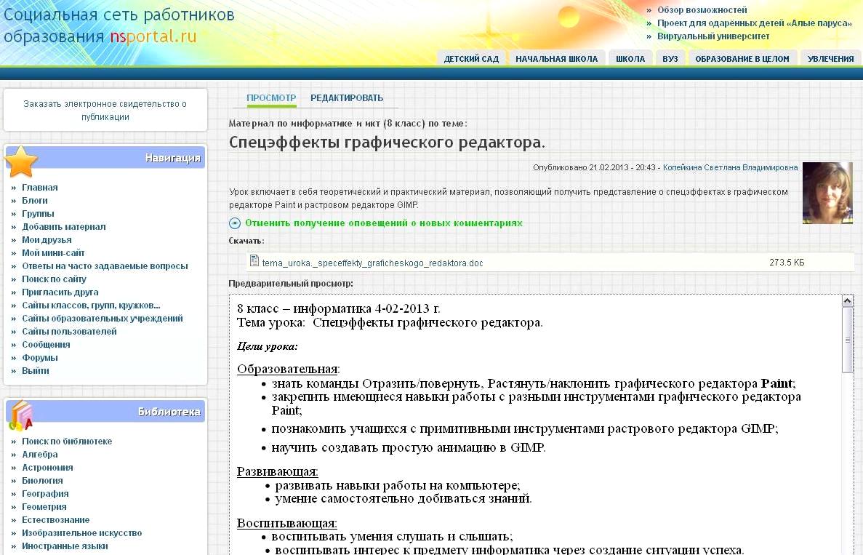Select the НАЧАЛЬНАЯ ШКОЛА menu tab

point(556,59)
